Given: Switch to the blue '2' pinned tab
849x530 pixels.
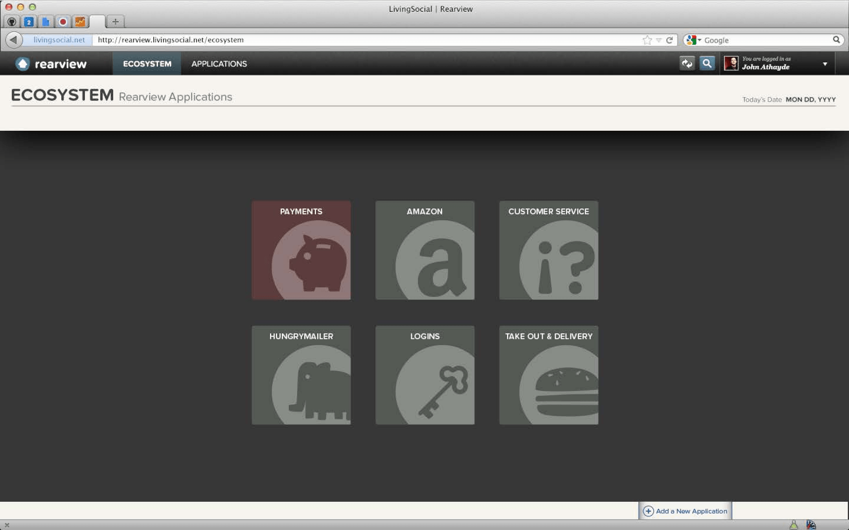Looking at the screenshot, I should tap(29, 22).
